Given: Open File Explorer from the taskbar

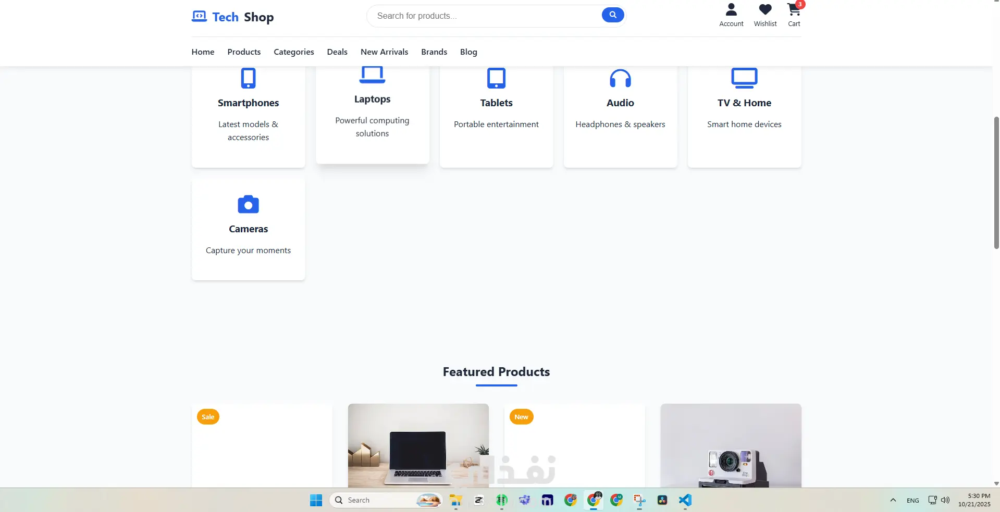Looking at the screenshot, I should tap(456, 500).
